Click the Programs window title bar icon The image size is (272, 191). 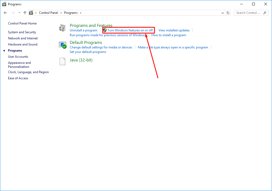point(4,4)
